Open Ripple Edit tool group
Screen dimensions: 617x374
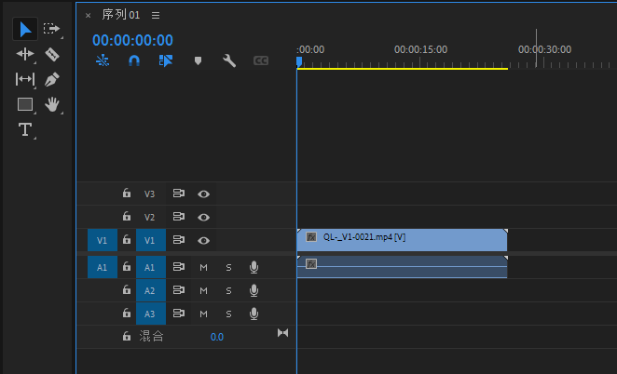pos(25,54)
